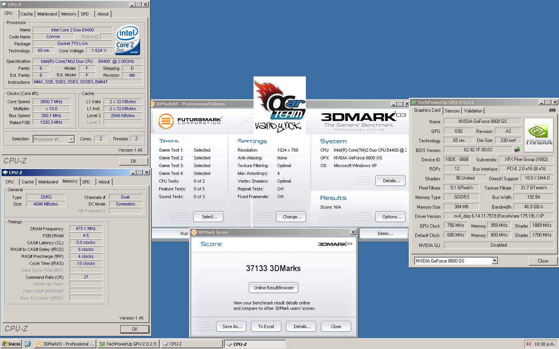Click the taskbar clock 10:38 a.m.
559x349 pixels.
[x=544, y=344]
